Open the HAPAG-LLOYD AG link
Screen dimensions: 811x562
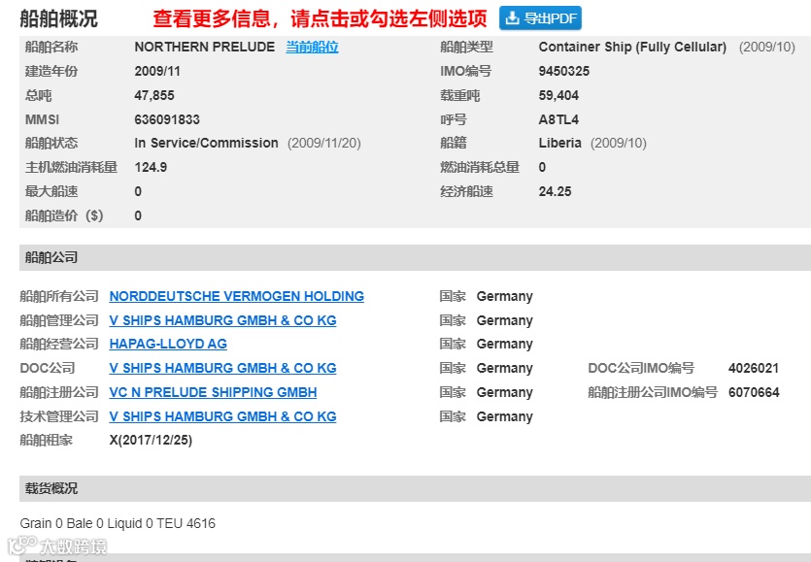click(168, 344)
